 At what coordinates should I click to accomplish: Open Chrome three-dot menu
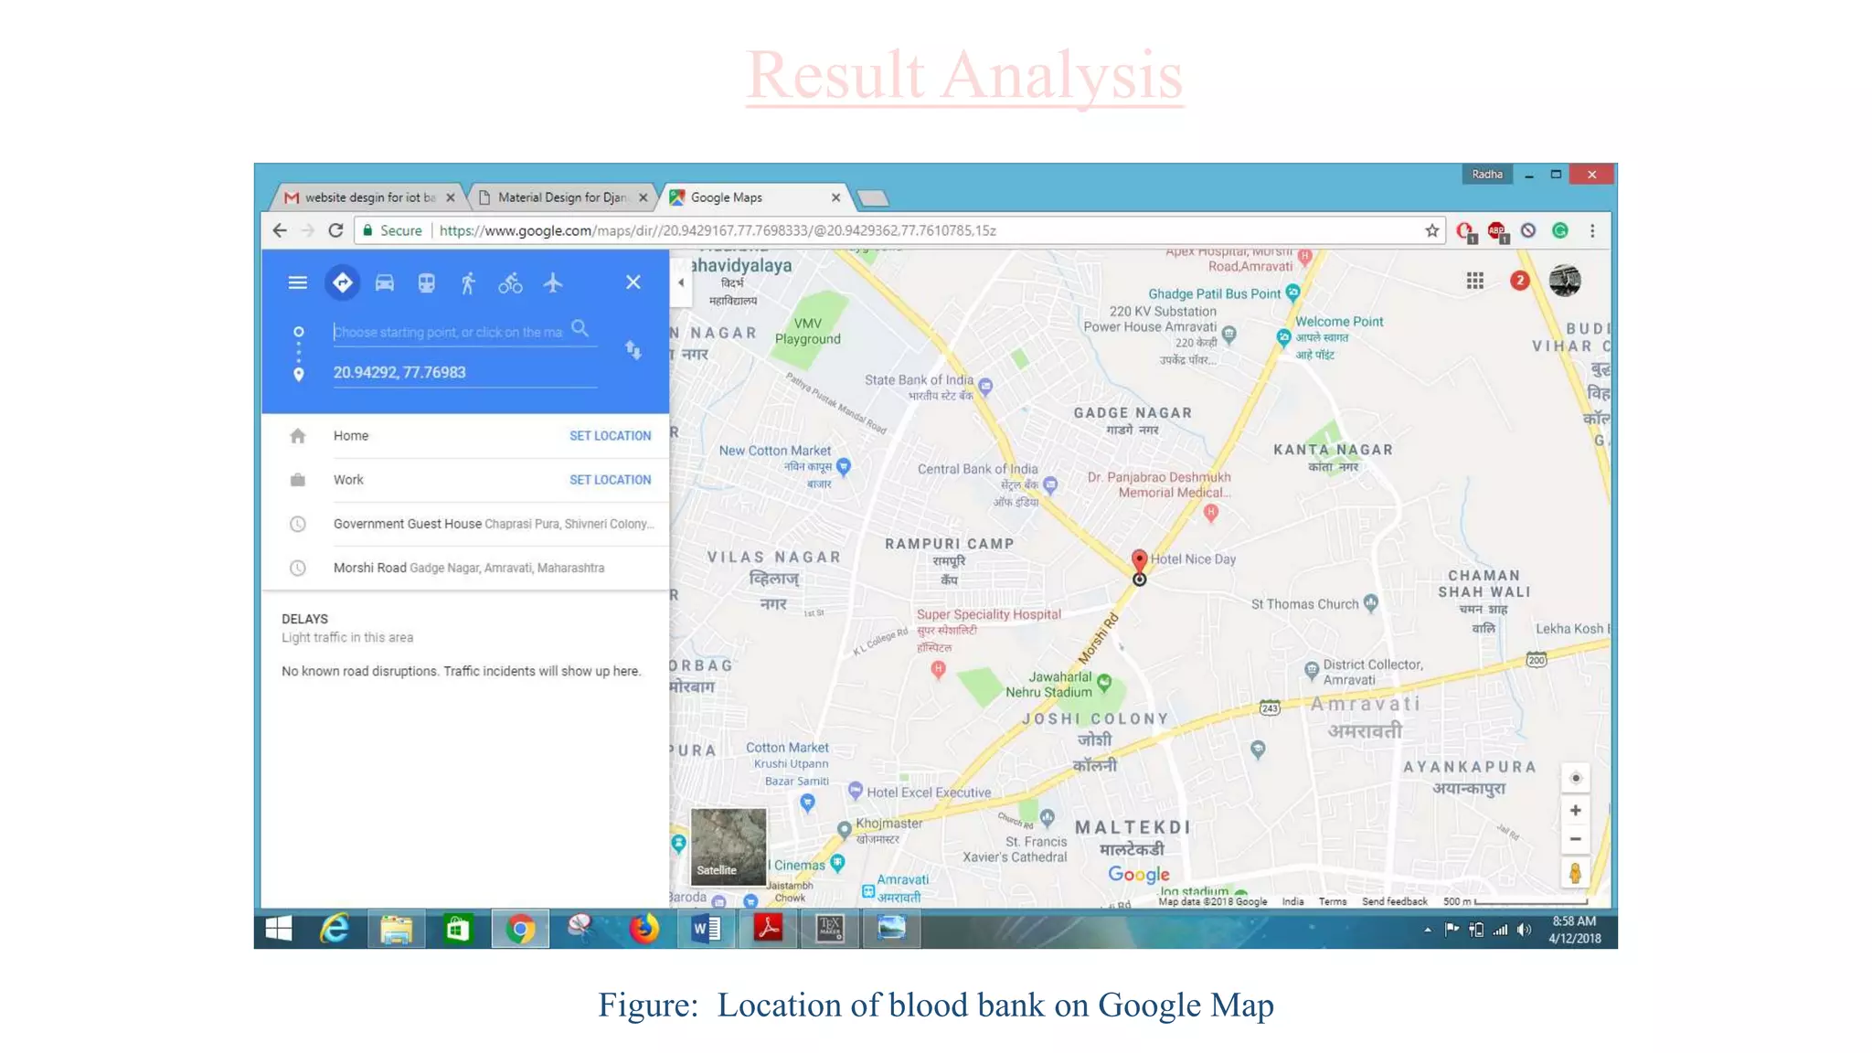[1592, 231]
